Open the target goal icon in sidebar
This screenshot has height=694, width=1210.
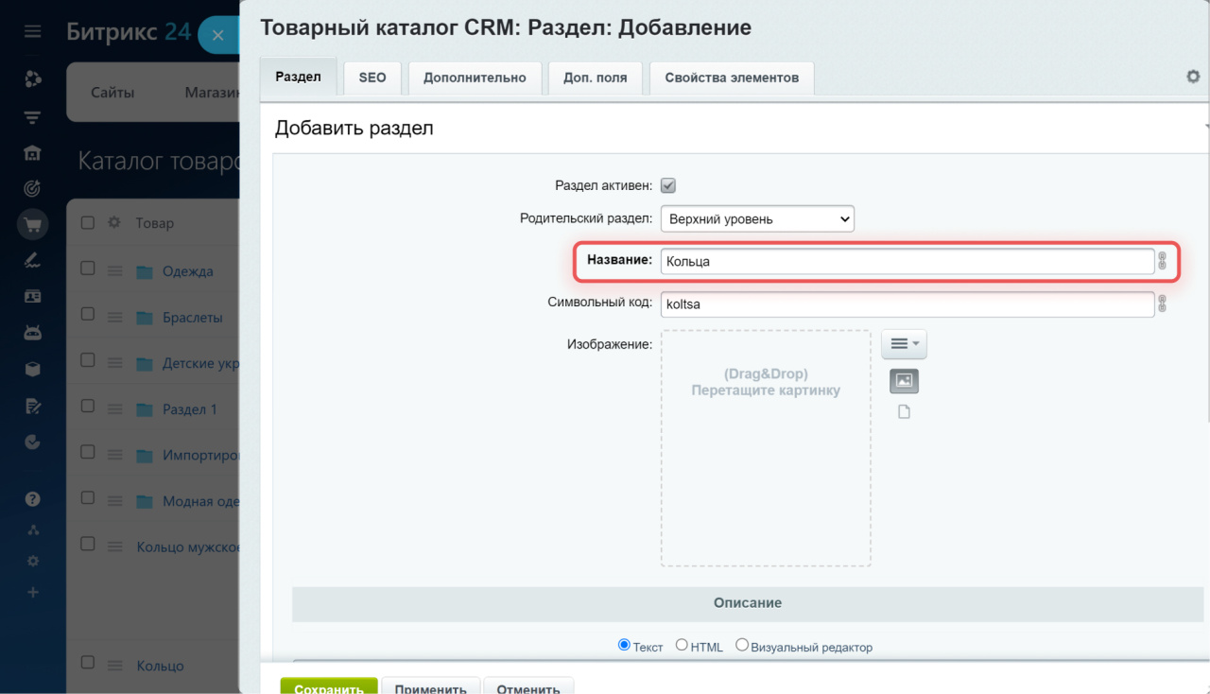[33, 189]
